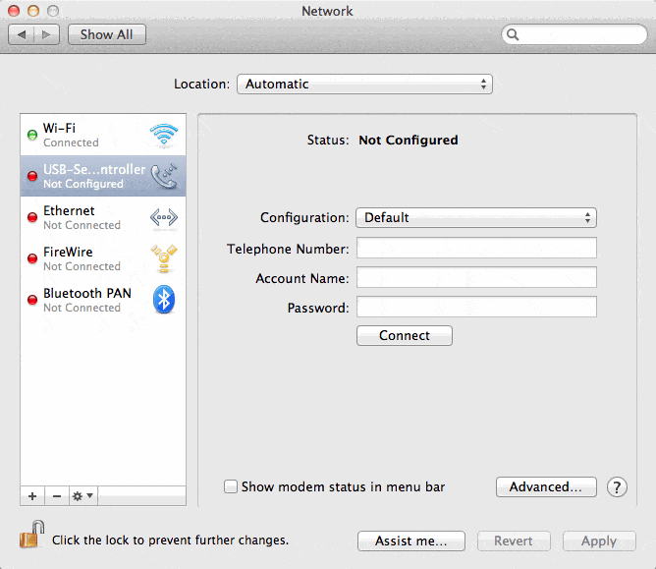Open the gear action menu
This screenshot has height=569, width=656.
coord(82,496)
